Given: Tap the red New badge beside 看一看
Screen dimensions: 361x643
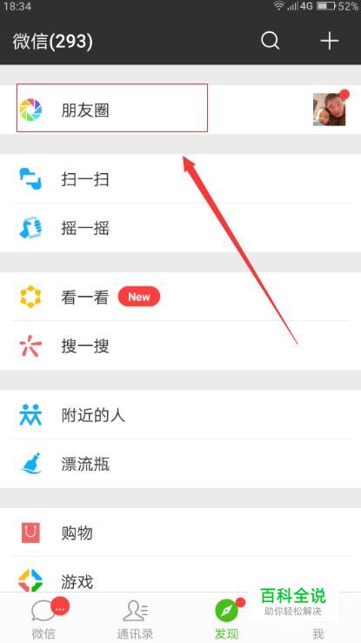Looking at the screenshot, I should tap(139, 297).
